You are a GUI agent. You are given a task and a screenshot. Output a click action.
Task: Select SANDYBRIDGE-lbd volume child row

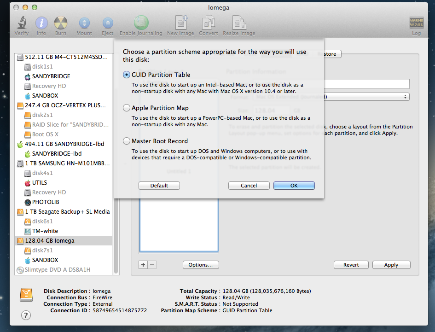64,153
